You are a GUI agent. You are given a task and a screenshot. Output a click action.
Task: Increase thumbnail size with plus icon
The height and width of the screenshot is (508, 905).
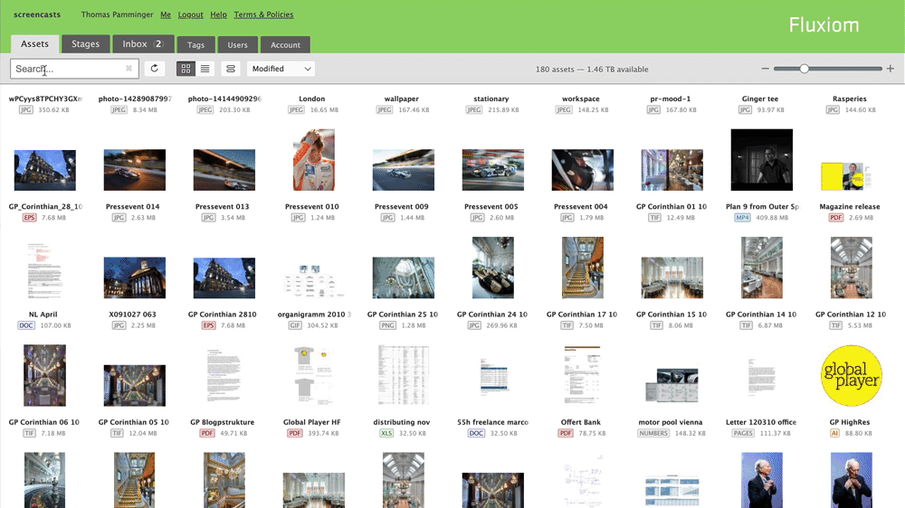pyautogui.click(x=890, y=69)
